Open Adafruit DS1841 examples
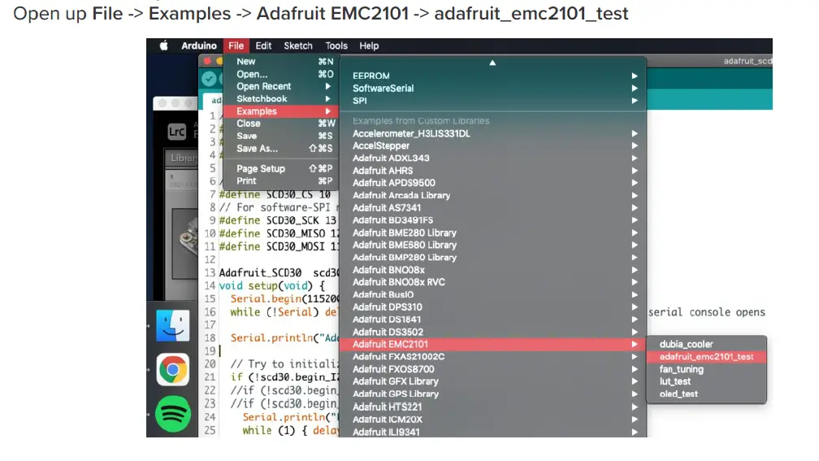Viewport: 819px width, 461px height. [x=493, y=320]
